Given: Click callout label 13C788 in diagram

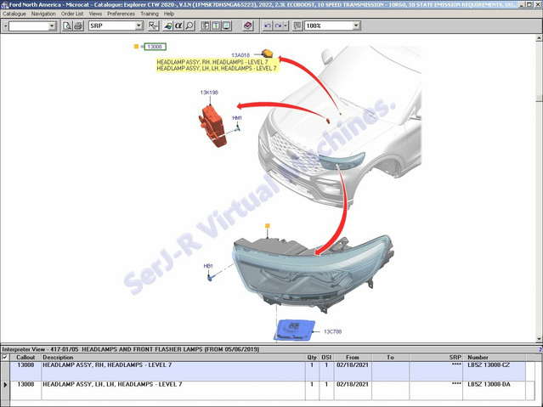Looking at the screenshot, I should coord(332,331).
